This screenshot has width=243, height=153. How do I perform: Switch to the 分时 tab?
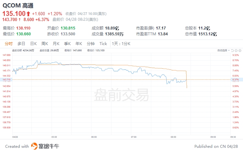tap(8, 44)
